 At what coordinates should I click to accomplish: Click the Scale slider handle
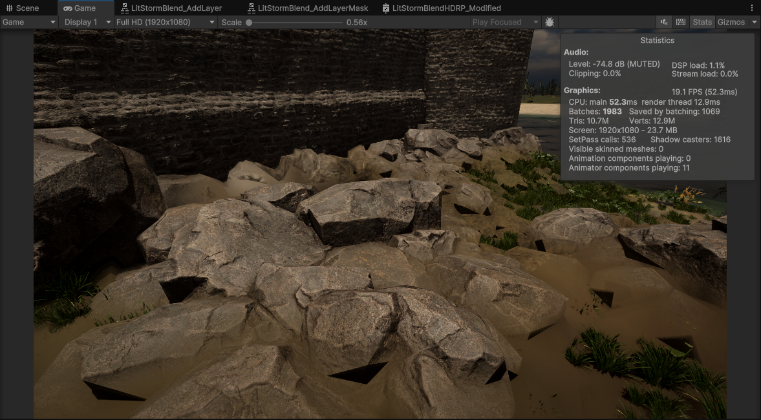249,22
